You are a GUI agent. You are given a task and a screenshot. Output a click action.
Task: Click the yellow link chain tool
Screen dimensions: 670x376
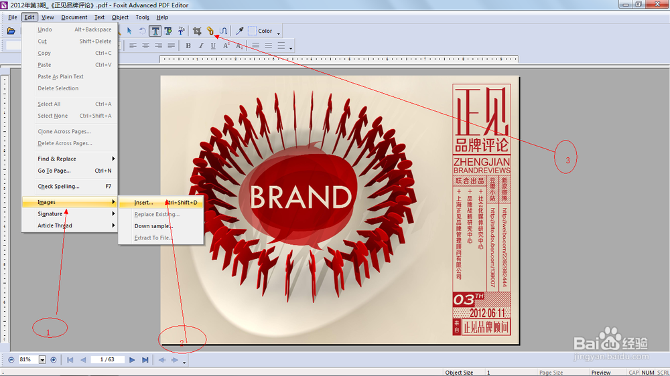point(210,31)
